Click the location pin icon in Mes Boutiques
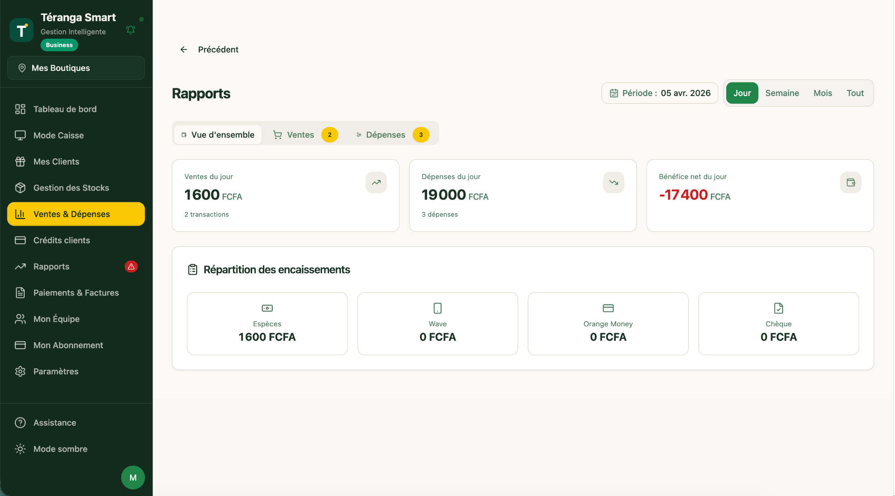 (22, 68)
